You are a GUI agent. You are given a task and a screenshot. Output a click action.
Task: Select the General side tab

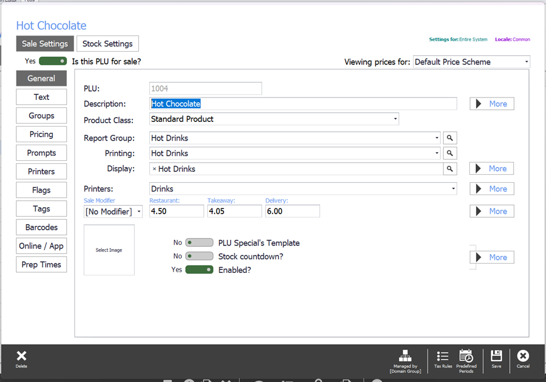[41, 78]
